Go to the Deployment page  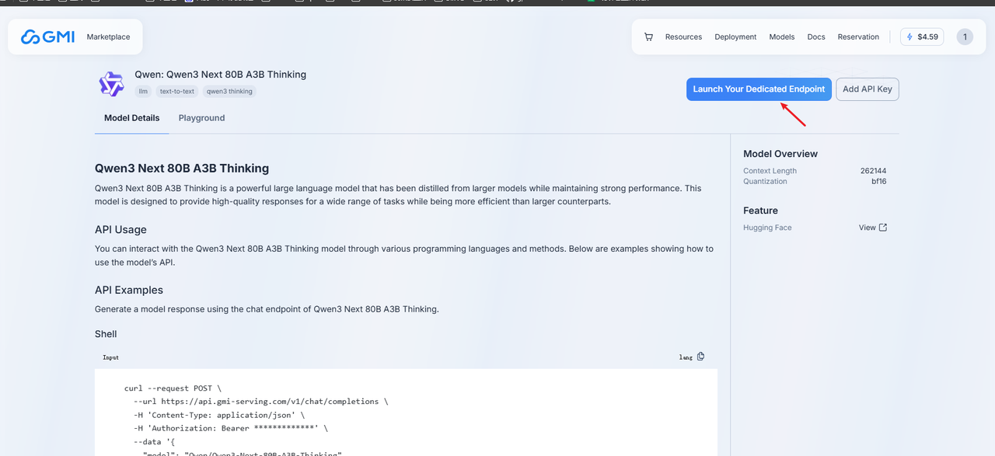point(735,37)
